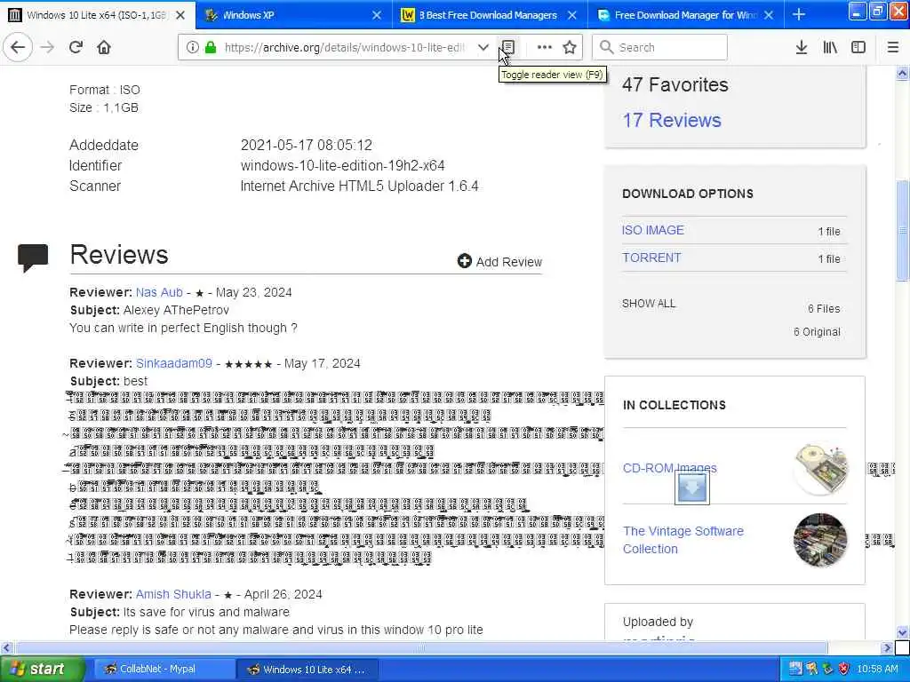Click the red shield security tray icon
The height and width of the screenshot is (682, 910).
(x=844, y=669)
